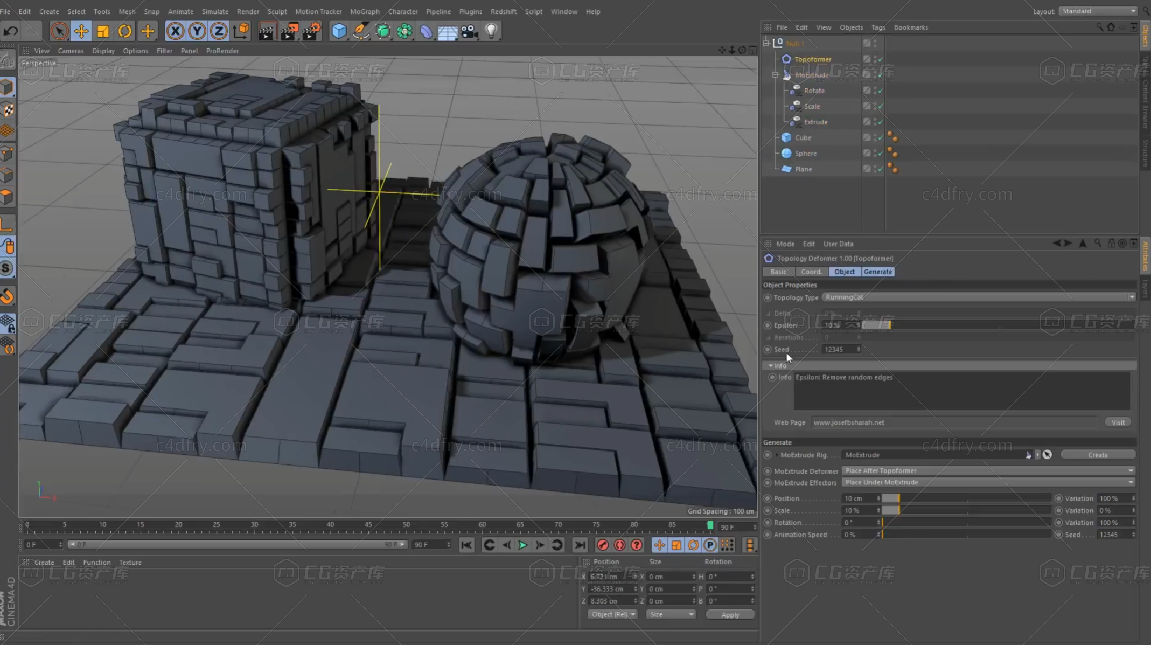This screenshot has width=1151, height=645.
Task: Switch to Model mode in left sidebar
Action: coord(8,87)
